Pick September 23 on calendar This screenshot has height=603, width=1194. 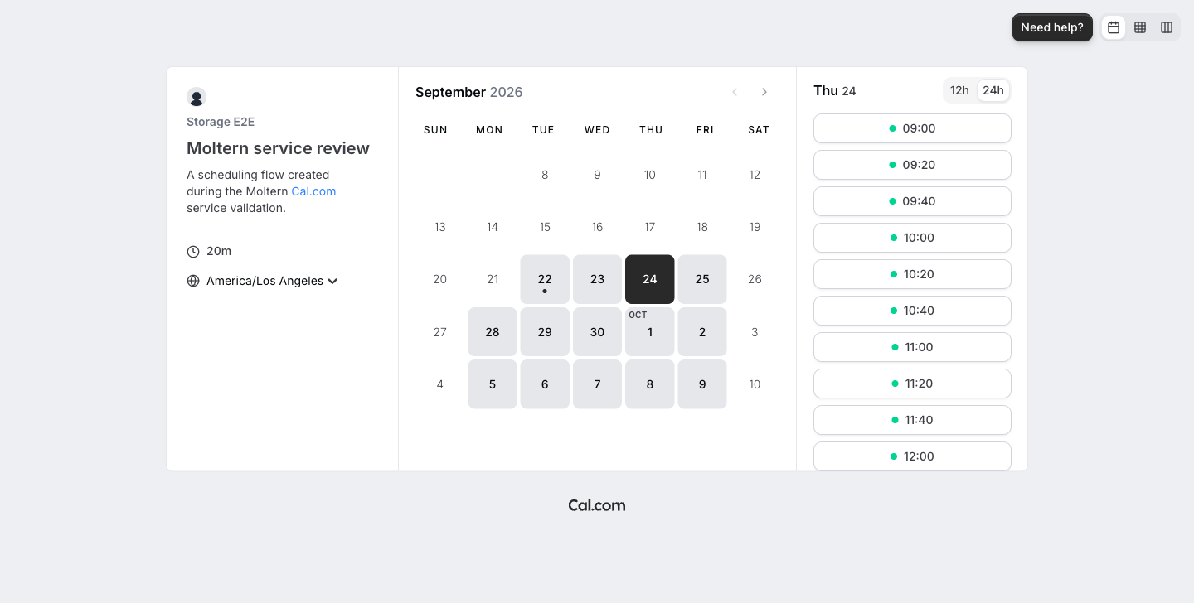(x=597, y=279)
